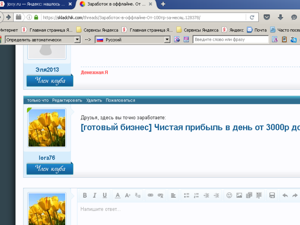Click the remove link icon
300x225 pixels.
click(x=160, y=195)
